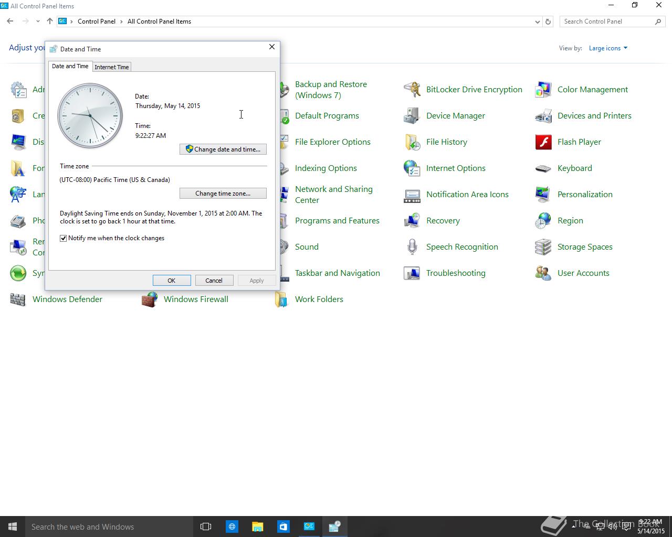Image resolution: width=672 pixels, height=537 pixels.
Task: Expand the address bar history dropdown
Action: tap(537, 22)
